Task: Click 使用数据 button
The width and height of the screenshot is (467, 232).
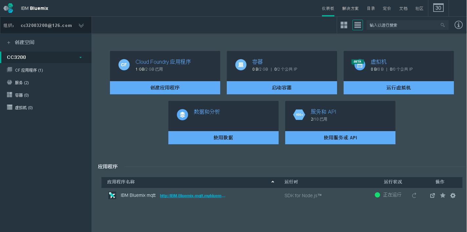Action: 223,138
